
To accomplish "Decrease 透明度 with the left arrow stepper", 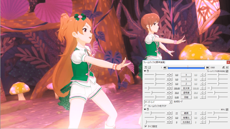I will tap(168, 93).
